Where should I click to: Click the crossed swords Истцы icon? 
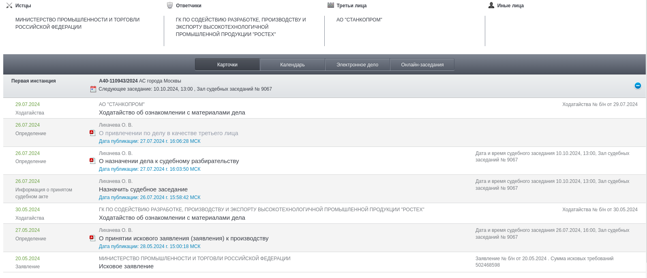(9, 6)
